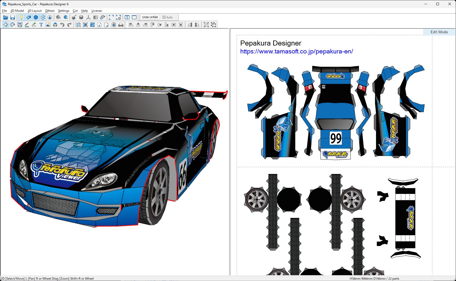Viewport: 456px width, 281px height.
Task: Toggle the Auto checkbox
Action: coord(167,17)
